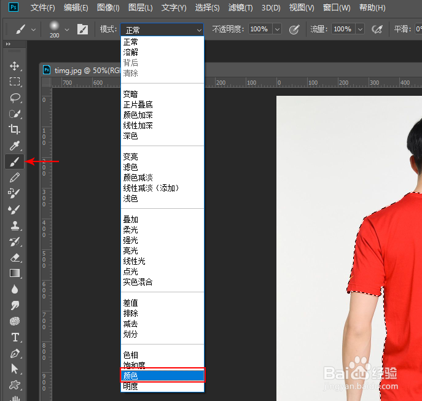The height and width of the screenshot is (401, 422).
Task: Toggle pressure for opacity button
Action: (294, 29)
